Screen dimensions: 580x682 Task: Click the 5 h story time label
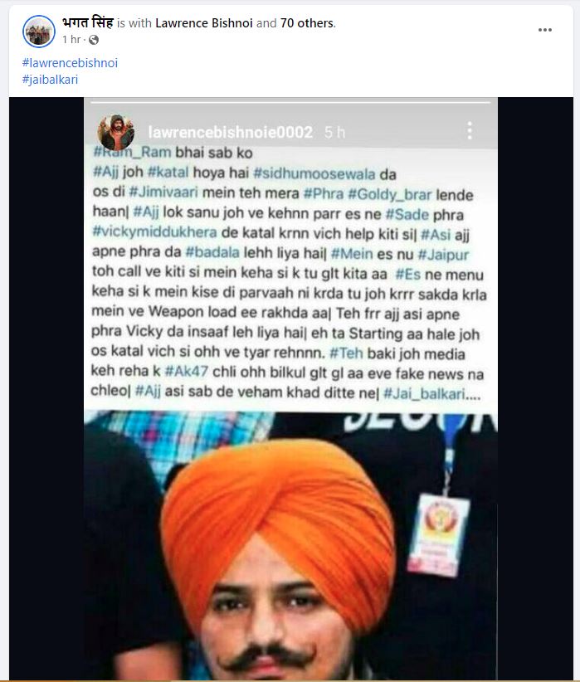(334, 132)
